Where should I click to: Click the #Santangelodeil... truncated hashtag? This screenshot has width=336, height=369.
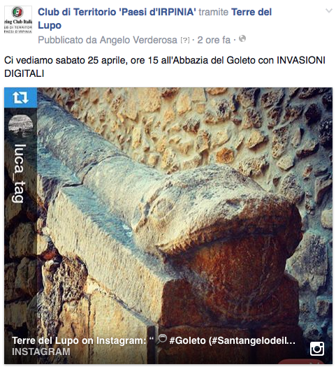pyautogui.click(x=252, y=340)
